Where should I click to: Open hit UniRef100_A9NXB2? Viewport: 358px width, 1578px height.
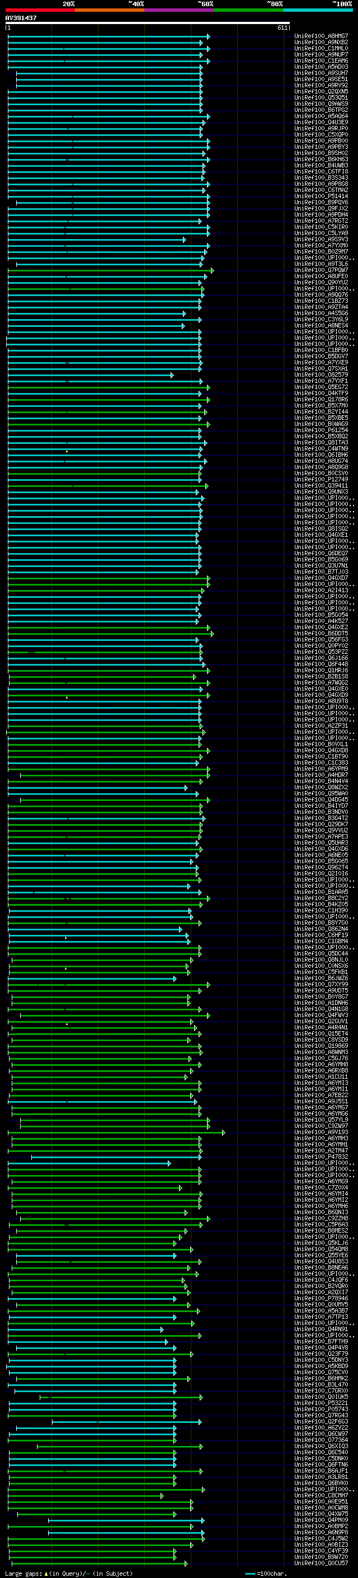[x=321, y=43]
